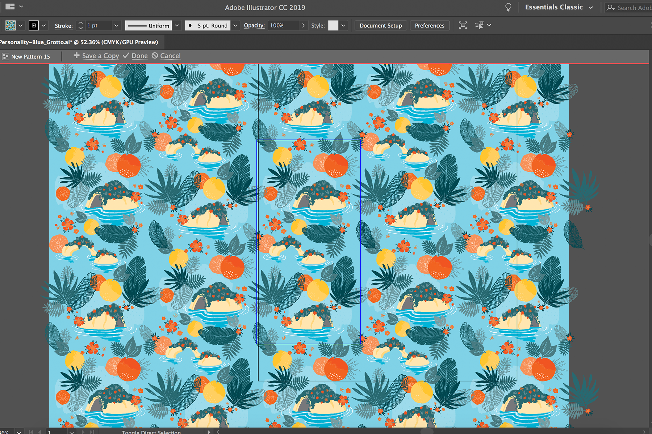Viewport: 652px width, 434px height.
Task: Cancel pattern editing mode
Action: click(170, 56)
